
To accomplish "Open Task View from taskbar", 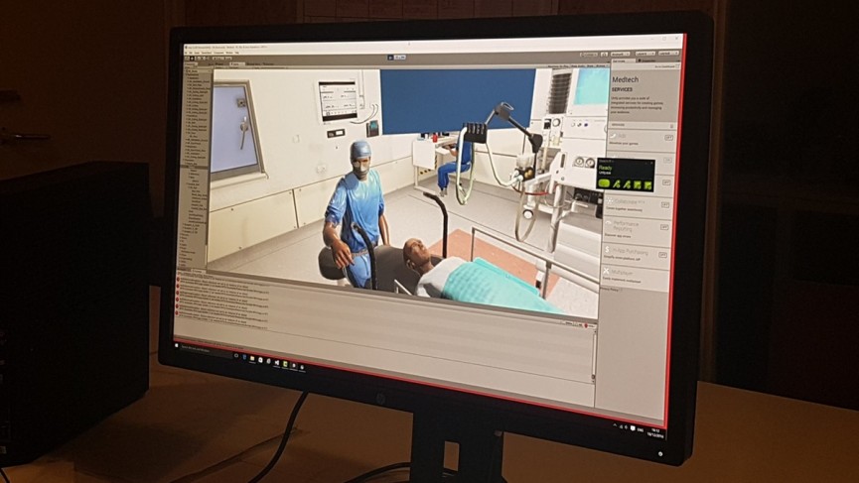I will [x=236, y=355].
